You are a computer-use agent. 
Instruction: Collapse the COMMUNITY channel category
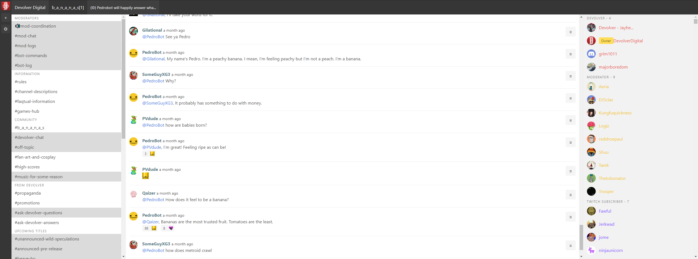(x=26, y=120)
